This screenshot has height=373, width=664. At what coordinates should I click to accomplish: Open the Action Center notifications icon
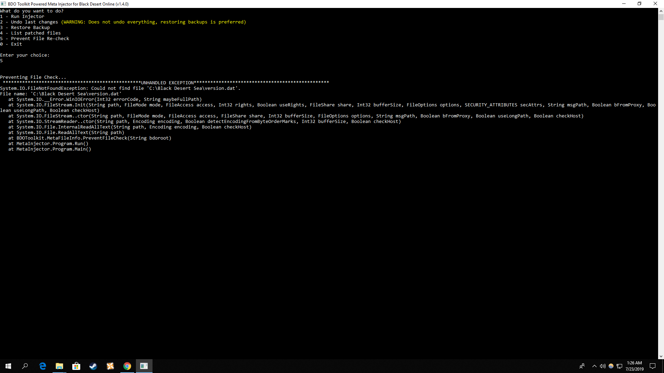click(653, 366)
